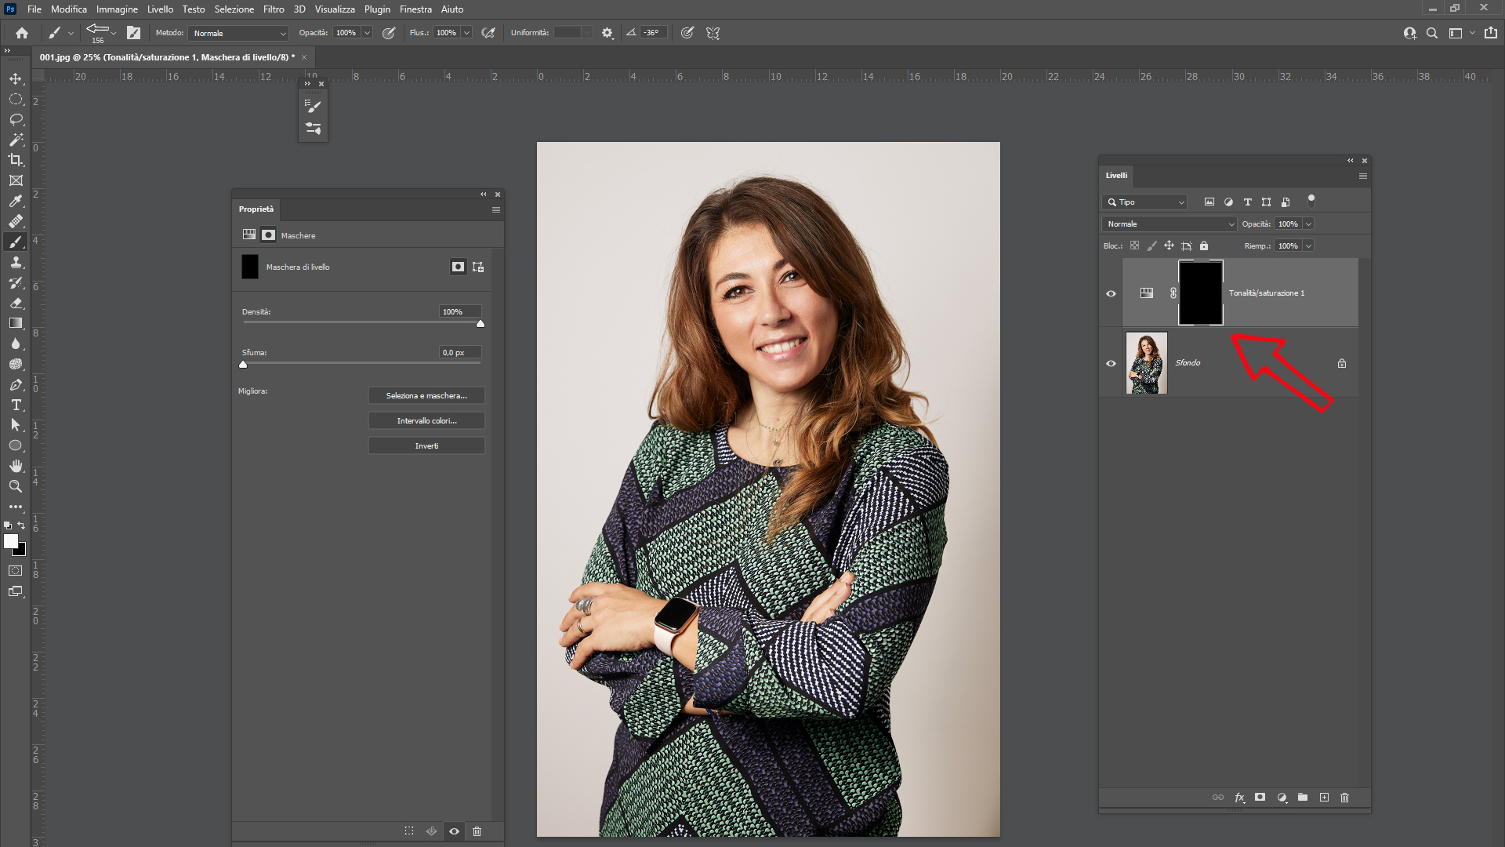Pick the Clone Stamp tool
Image resolution: width=1505 pixels, height=847 pixels.
[x=16, y=263]
